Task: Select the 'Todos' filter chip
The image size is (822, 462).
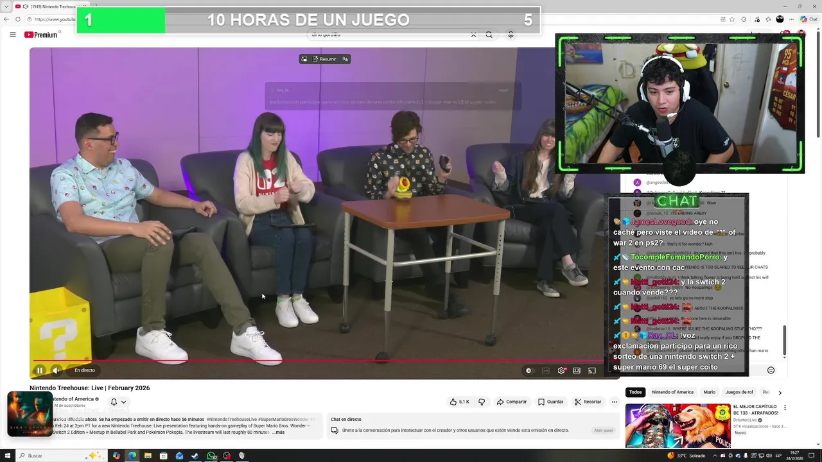Action: pyautogui.click(x=636, y=392)
